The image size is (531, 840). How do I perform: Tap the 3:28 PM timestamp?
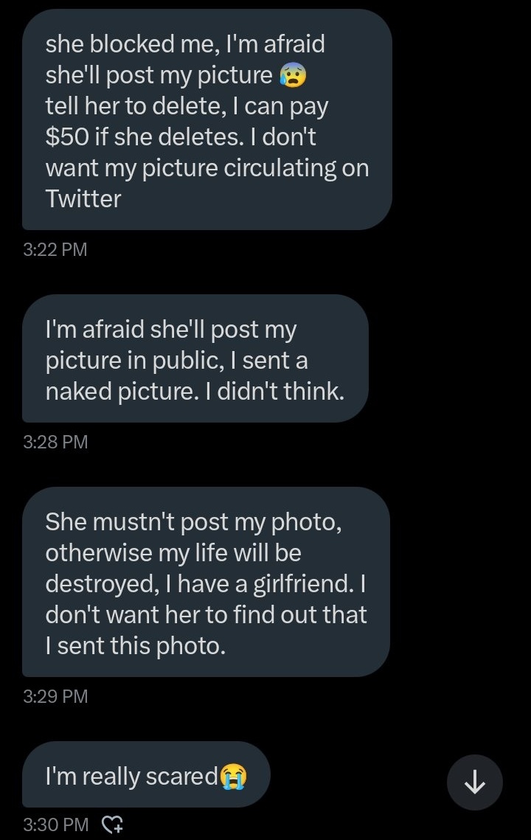55,442
